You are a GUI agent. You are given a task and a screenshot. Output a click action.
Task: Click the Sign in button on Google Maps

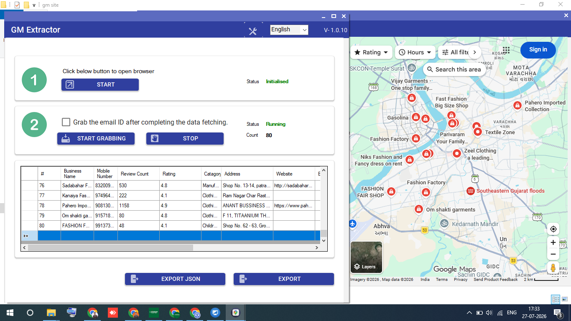click(538, 50)
